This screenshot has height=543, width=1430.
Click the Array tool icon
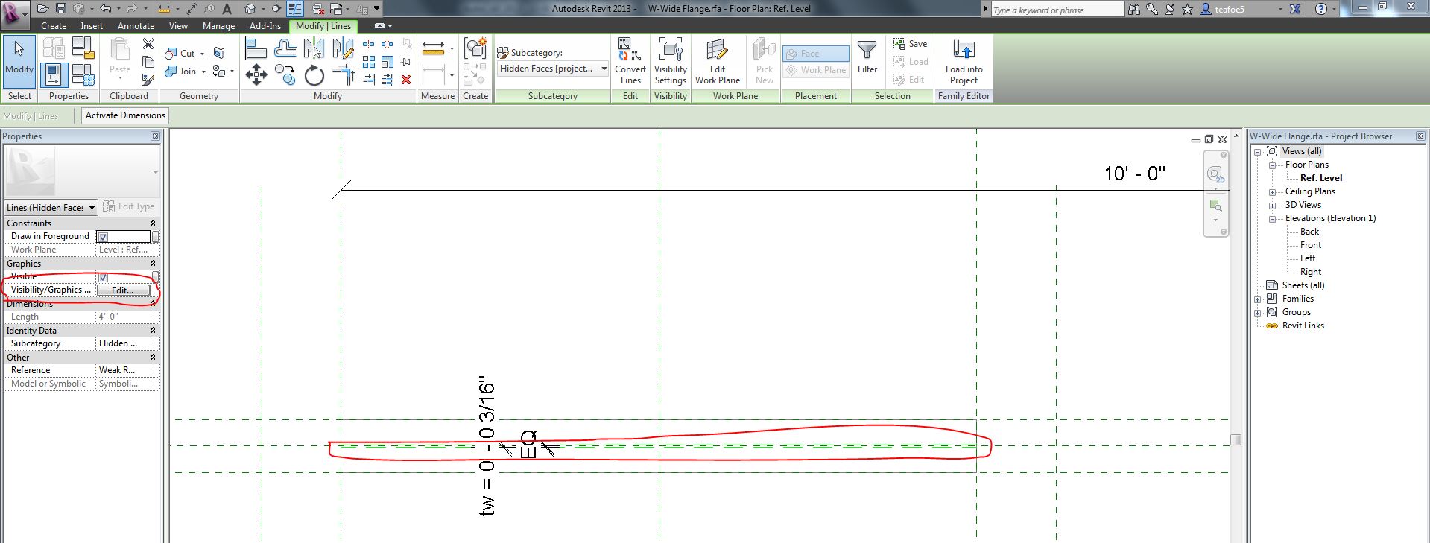click(369, 62)
